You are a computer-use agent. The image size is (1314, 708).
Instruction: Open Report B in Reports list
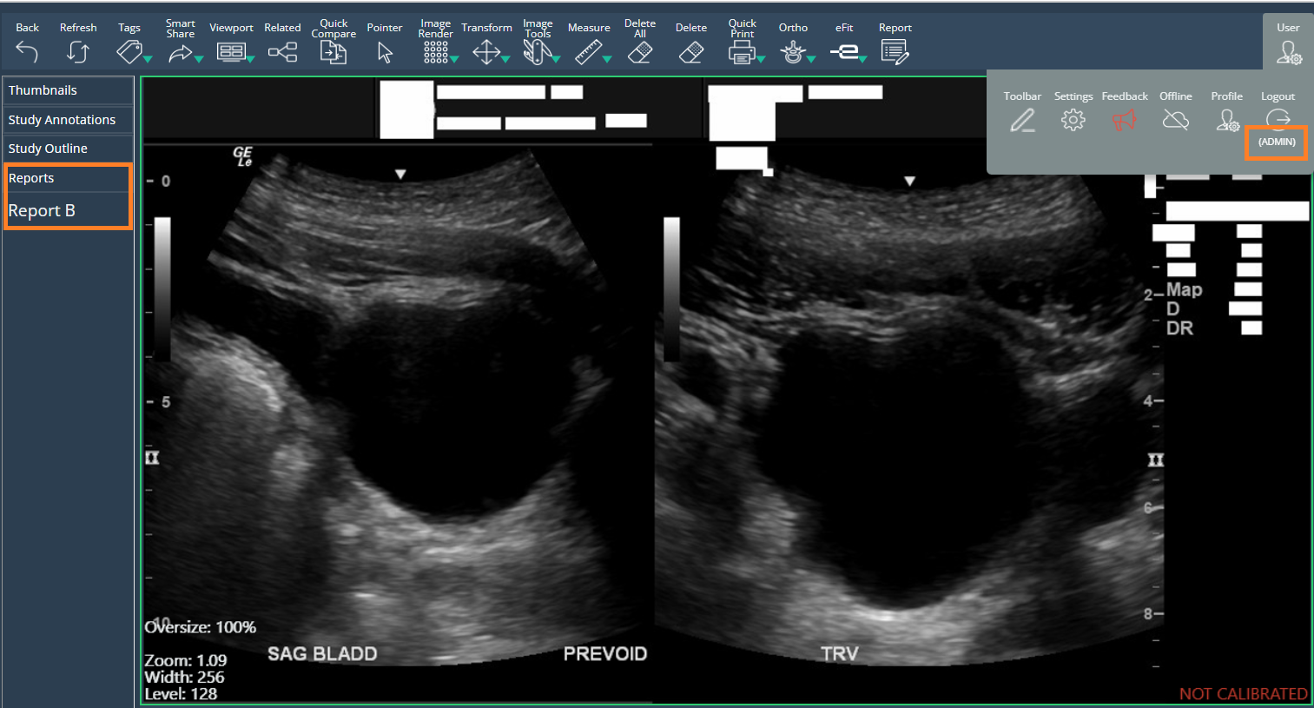click(42, 211)
